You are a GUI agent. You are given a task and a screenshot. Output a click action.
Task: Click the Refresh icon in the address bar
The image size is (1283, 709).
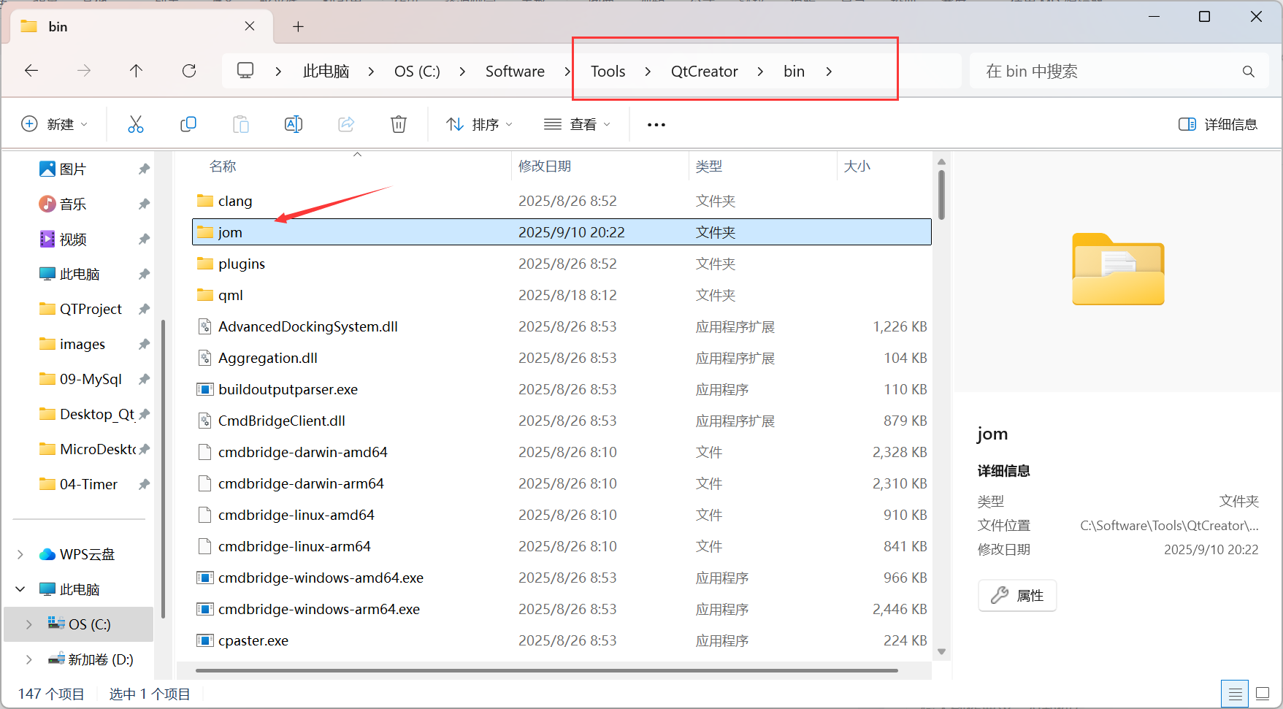coord(189,71)
